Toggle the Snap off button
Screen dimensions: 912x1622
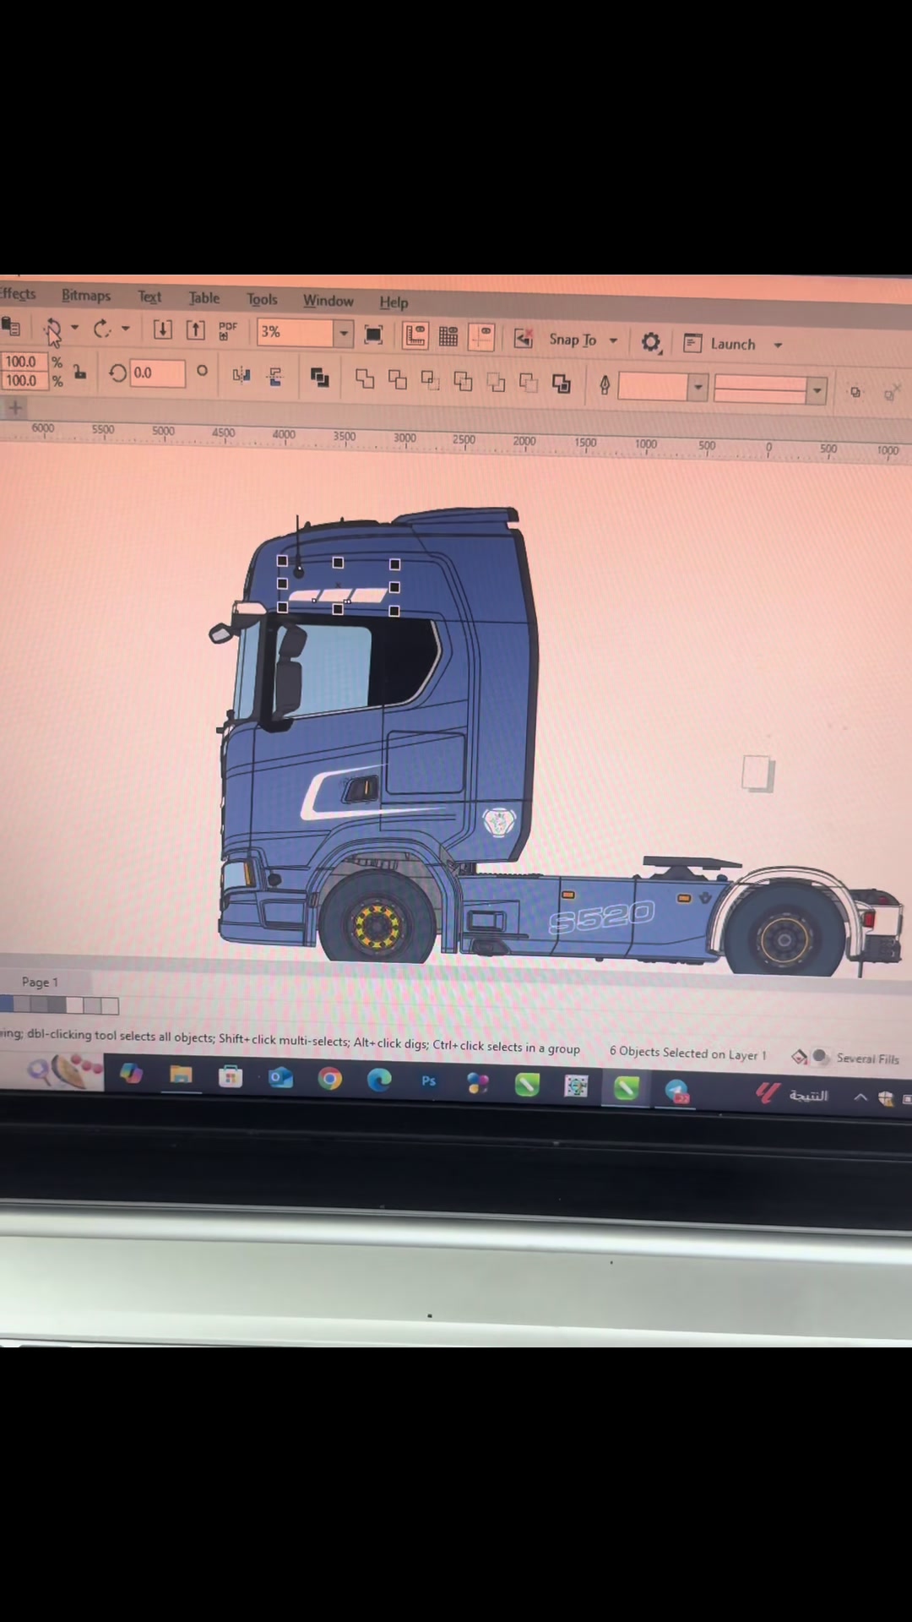click(524, 339)
